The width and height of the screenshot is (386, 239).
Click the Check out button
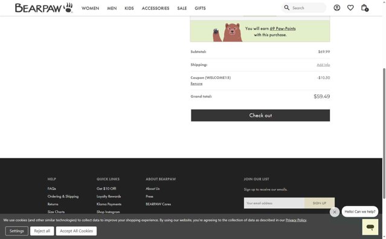tap(260, 116)
